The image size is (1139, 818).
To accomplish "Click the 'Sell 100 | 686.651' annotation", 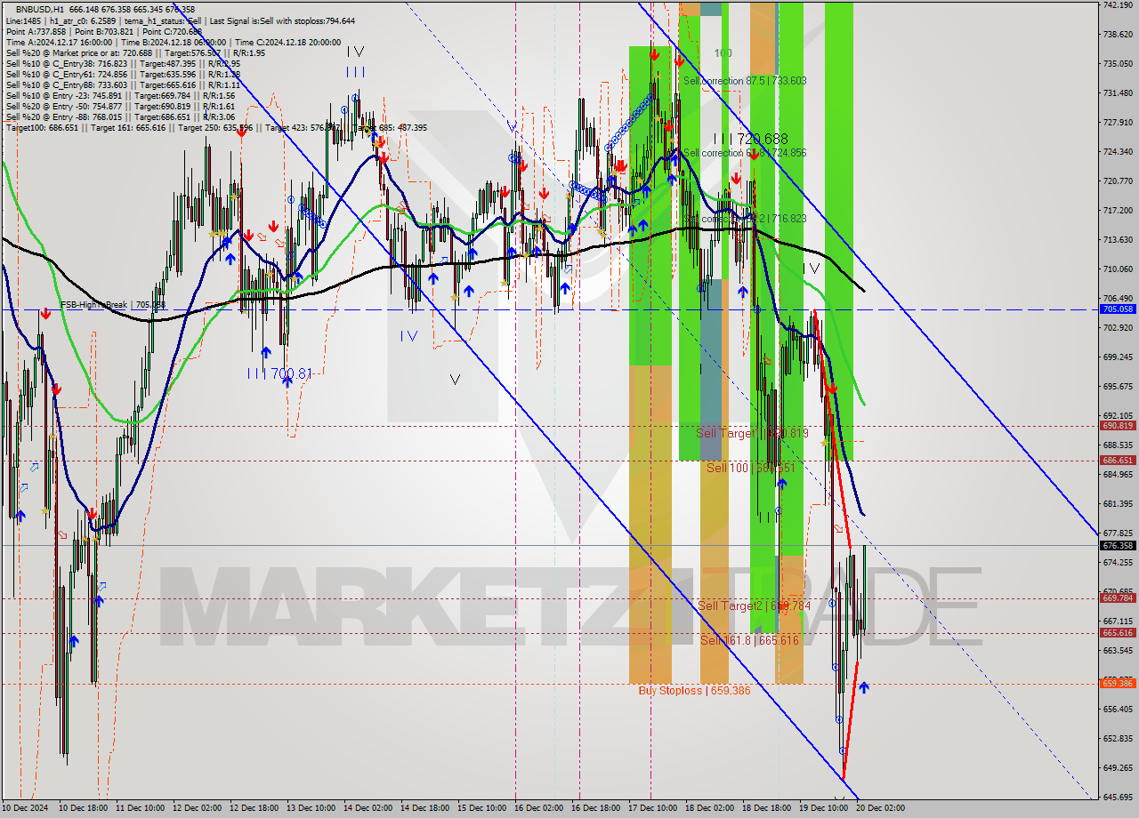I will (750, 467).
